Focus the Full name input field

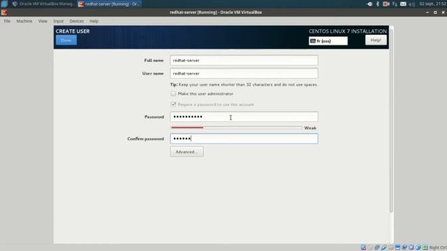pos(244,61)
